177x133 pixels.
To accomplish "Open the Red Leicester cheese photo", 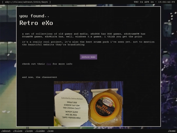I will (88, 103).
